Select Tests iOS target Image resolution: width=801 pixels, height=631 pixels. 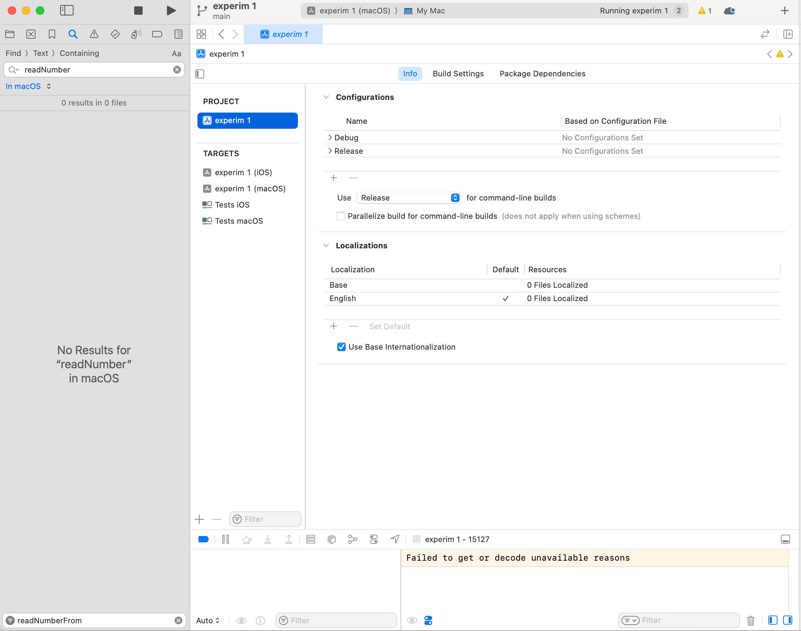pos(226,205)
